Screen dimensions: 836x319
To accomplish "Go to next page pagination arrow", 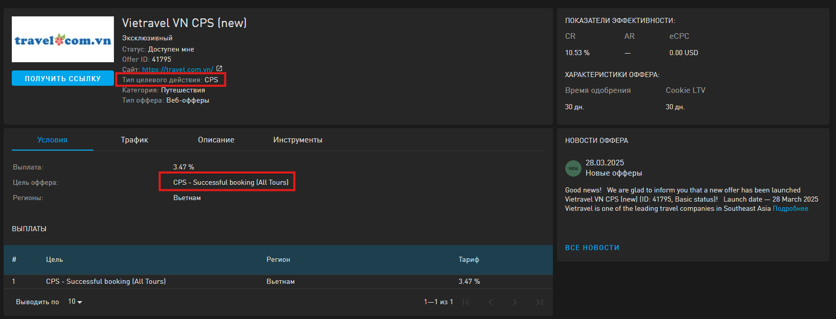I will [515, 302].
